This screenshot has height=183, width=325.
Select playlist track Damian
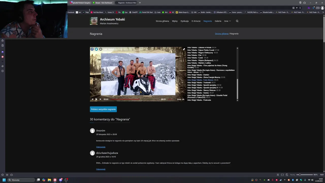(x=198, y=75)
